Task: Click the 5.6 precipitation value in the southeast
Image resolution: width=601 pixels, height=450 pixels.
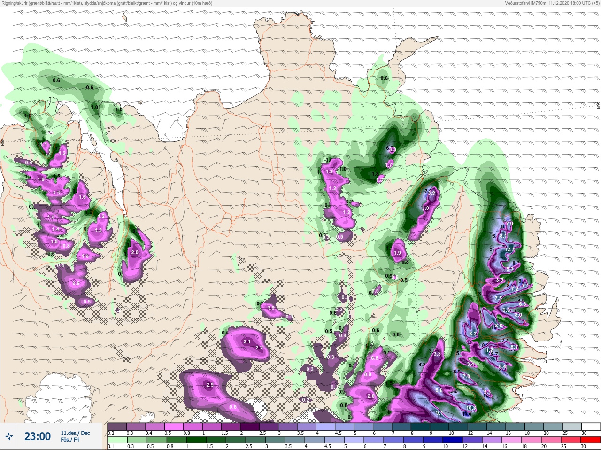Action: click(439, 391)
